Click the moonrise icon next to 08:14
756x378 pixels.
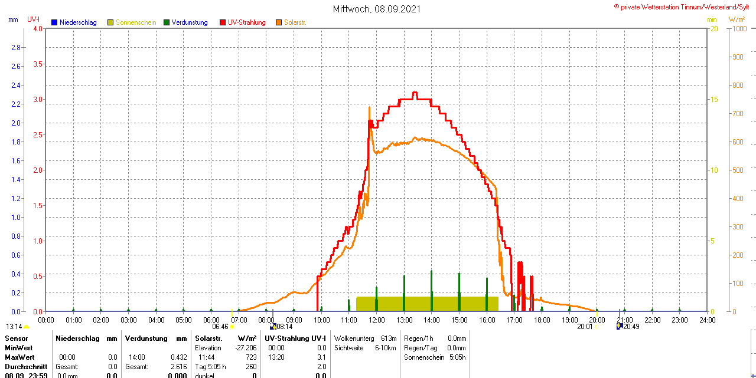click(x=272, y=326)
